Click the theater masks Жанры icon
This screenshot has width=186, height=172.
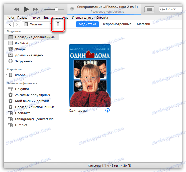coord(11,49)
